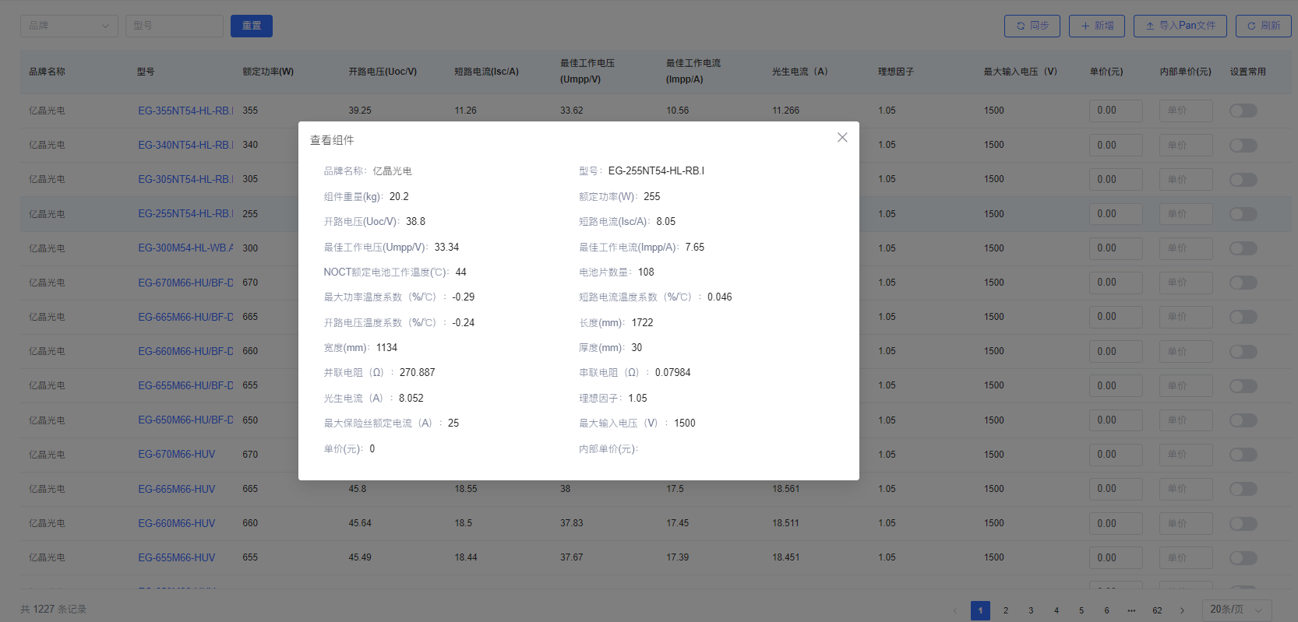Click the previous page arrow icon
The height and width of the screenshot is (622, 1298).
point(955,610)
